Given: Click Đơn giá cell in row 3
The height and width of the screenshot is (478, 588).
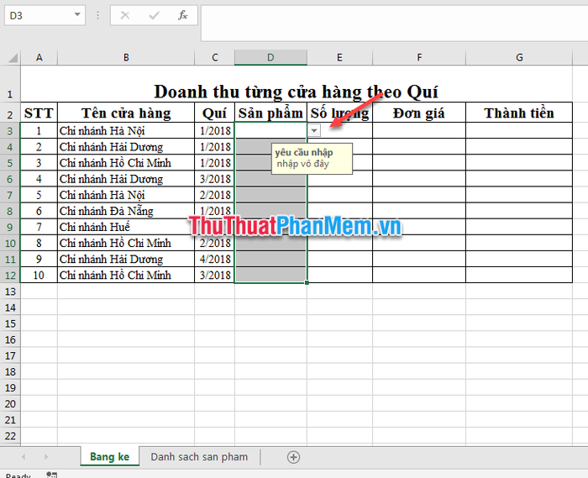Looking at the screenshot, I should pos(419,131).
